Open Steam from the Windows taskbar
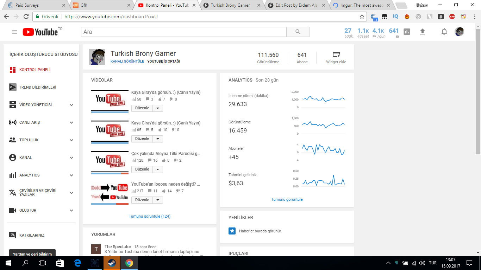The width and height of the screenshot is (481, 270). (112, 263)
